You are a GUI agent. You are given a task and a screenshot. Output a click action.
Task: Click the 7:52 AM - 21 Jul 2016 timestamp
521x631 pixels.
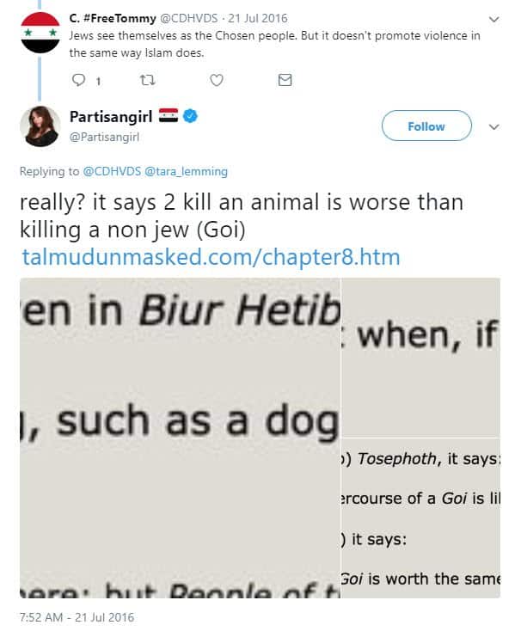(77, 617)
